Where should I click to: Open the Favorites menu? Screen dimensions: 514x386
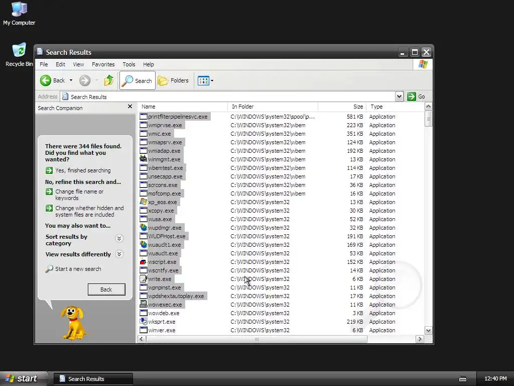[103, 64]
